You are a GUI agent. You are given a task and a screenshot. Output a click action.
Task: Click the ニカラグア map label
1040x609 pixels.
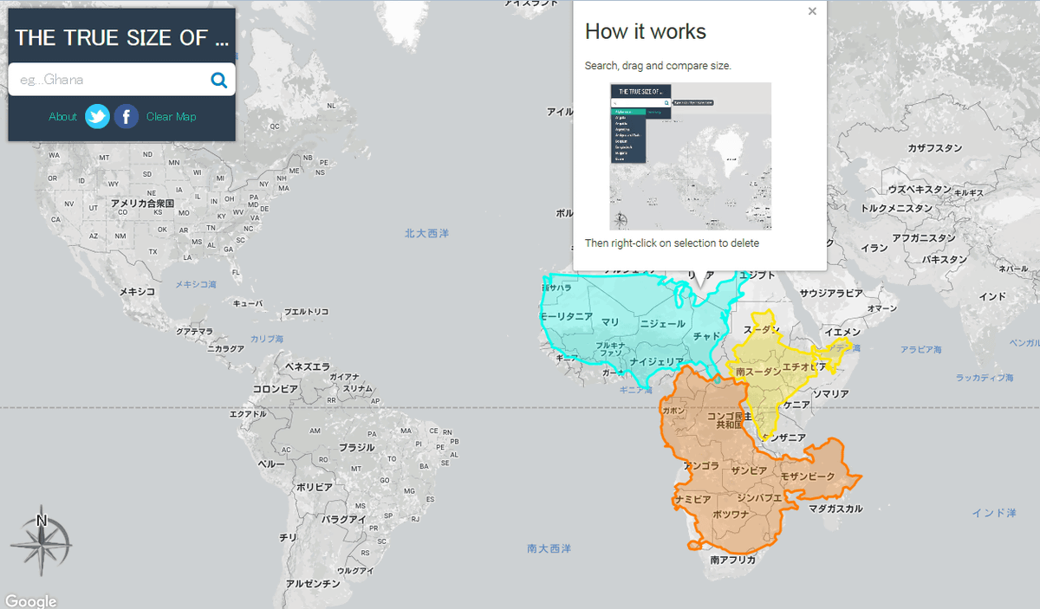[x=225, y=348]
